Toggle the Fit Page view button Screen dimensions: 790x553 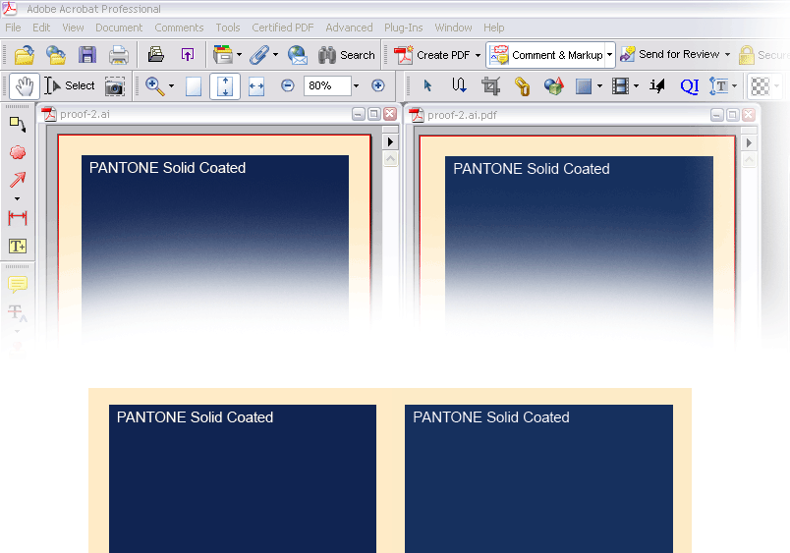[225, 86]
